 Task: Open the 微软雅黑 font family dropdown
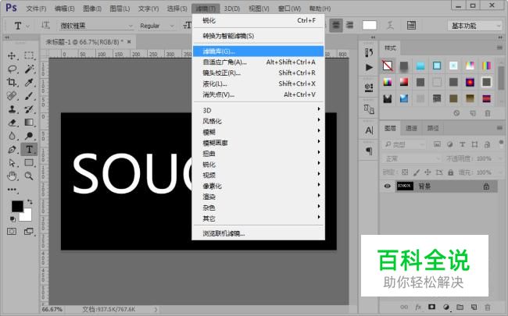97,26
